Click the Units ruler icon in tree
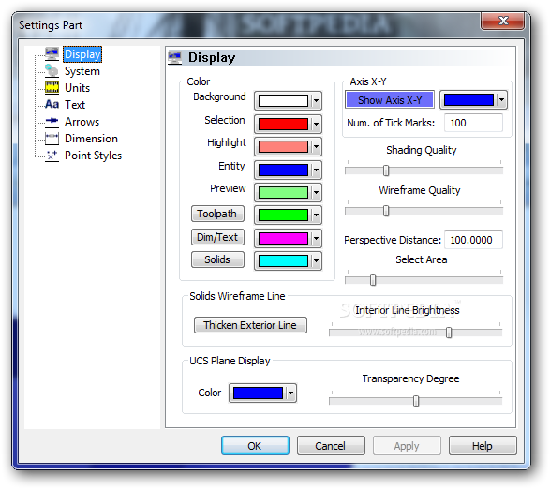This screenshot has width=550, height=489. coord(52,88)
